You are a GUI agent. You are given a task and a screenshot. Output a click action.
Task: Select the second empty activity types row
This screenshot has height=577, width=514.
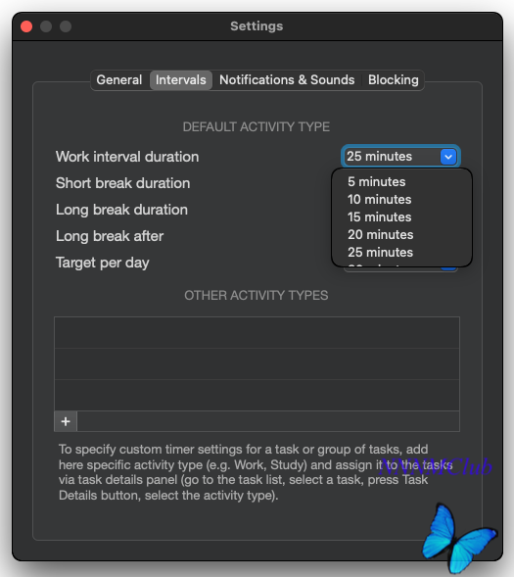click(x=257, y=364)
